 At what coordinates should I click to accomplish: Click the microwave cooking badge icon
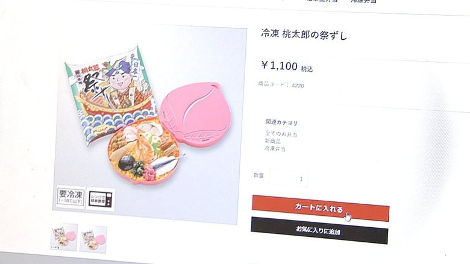(101, 199)
